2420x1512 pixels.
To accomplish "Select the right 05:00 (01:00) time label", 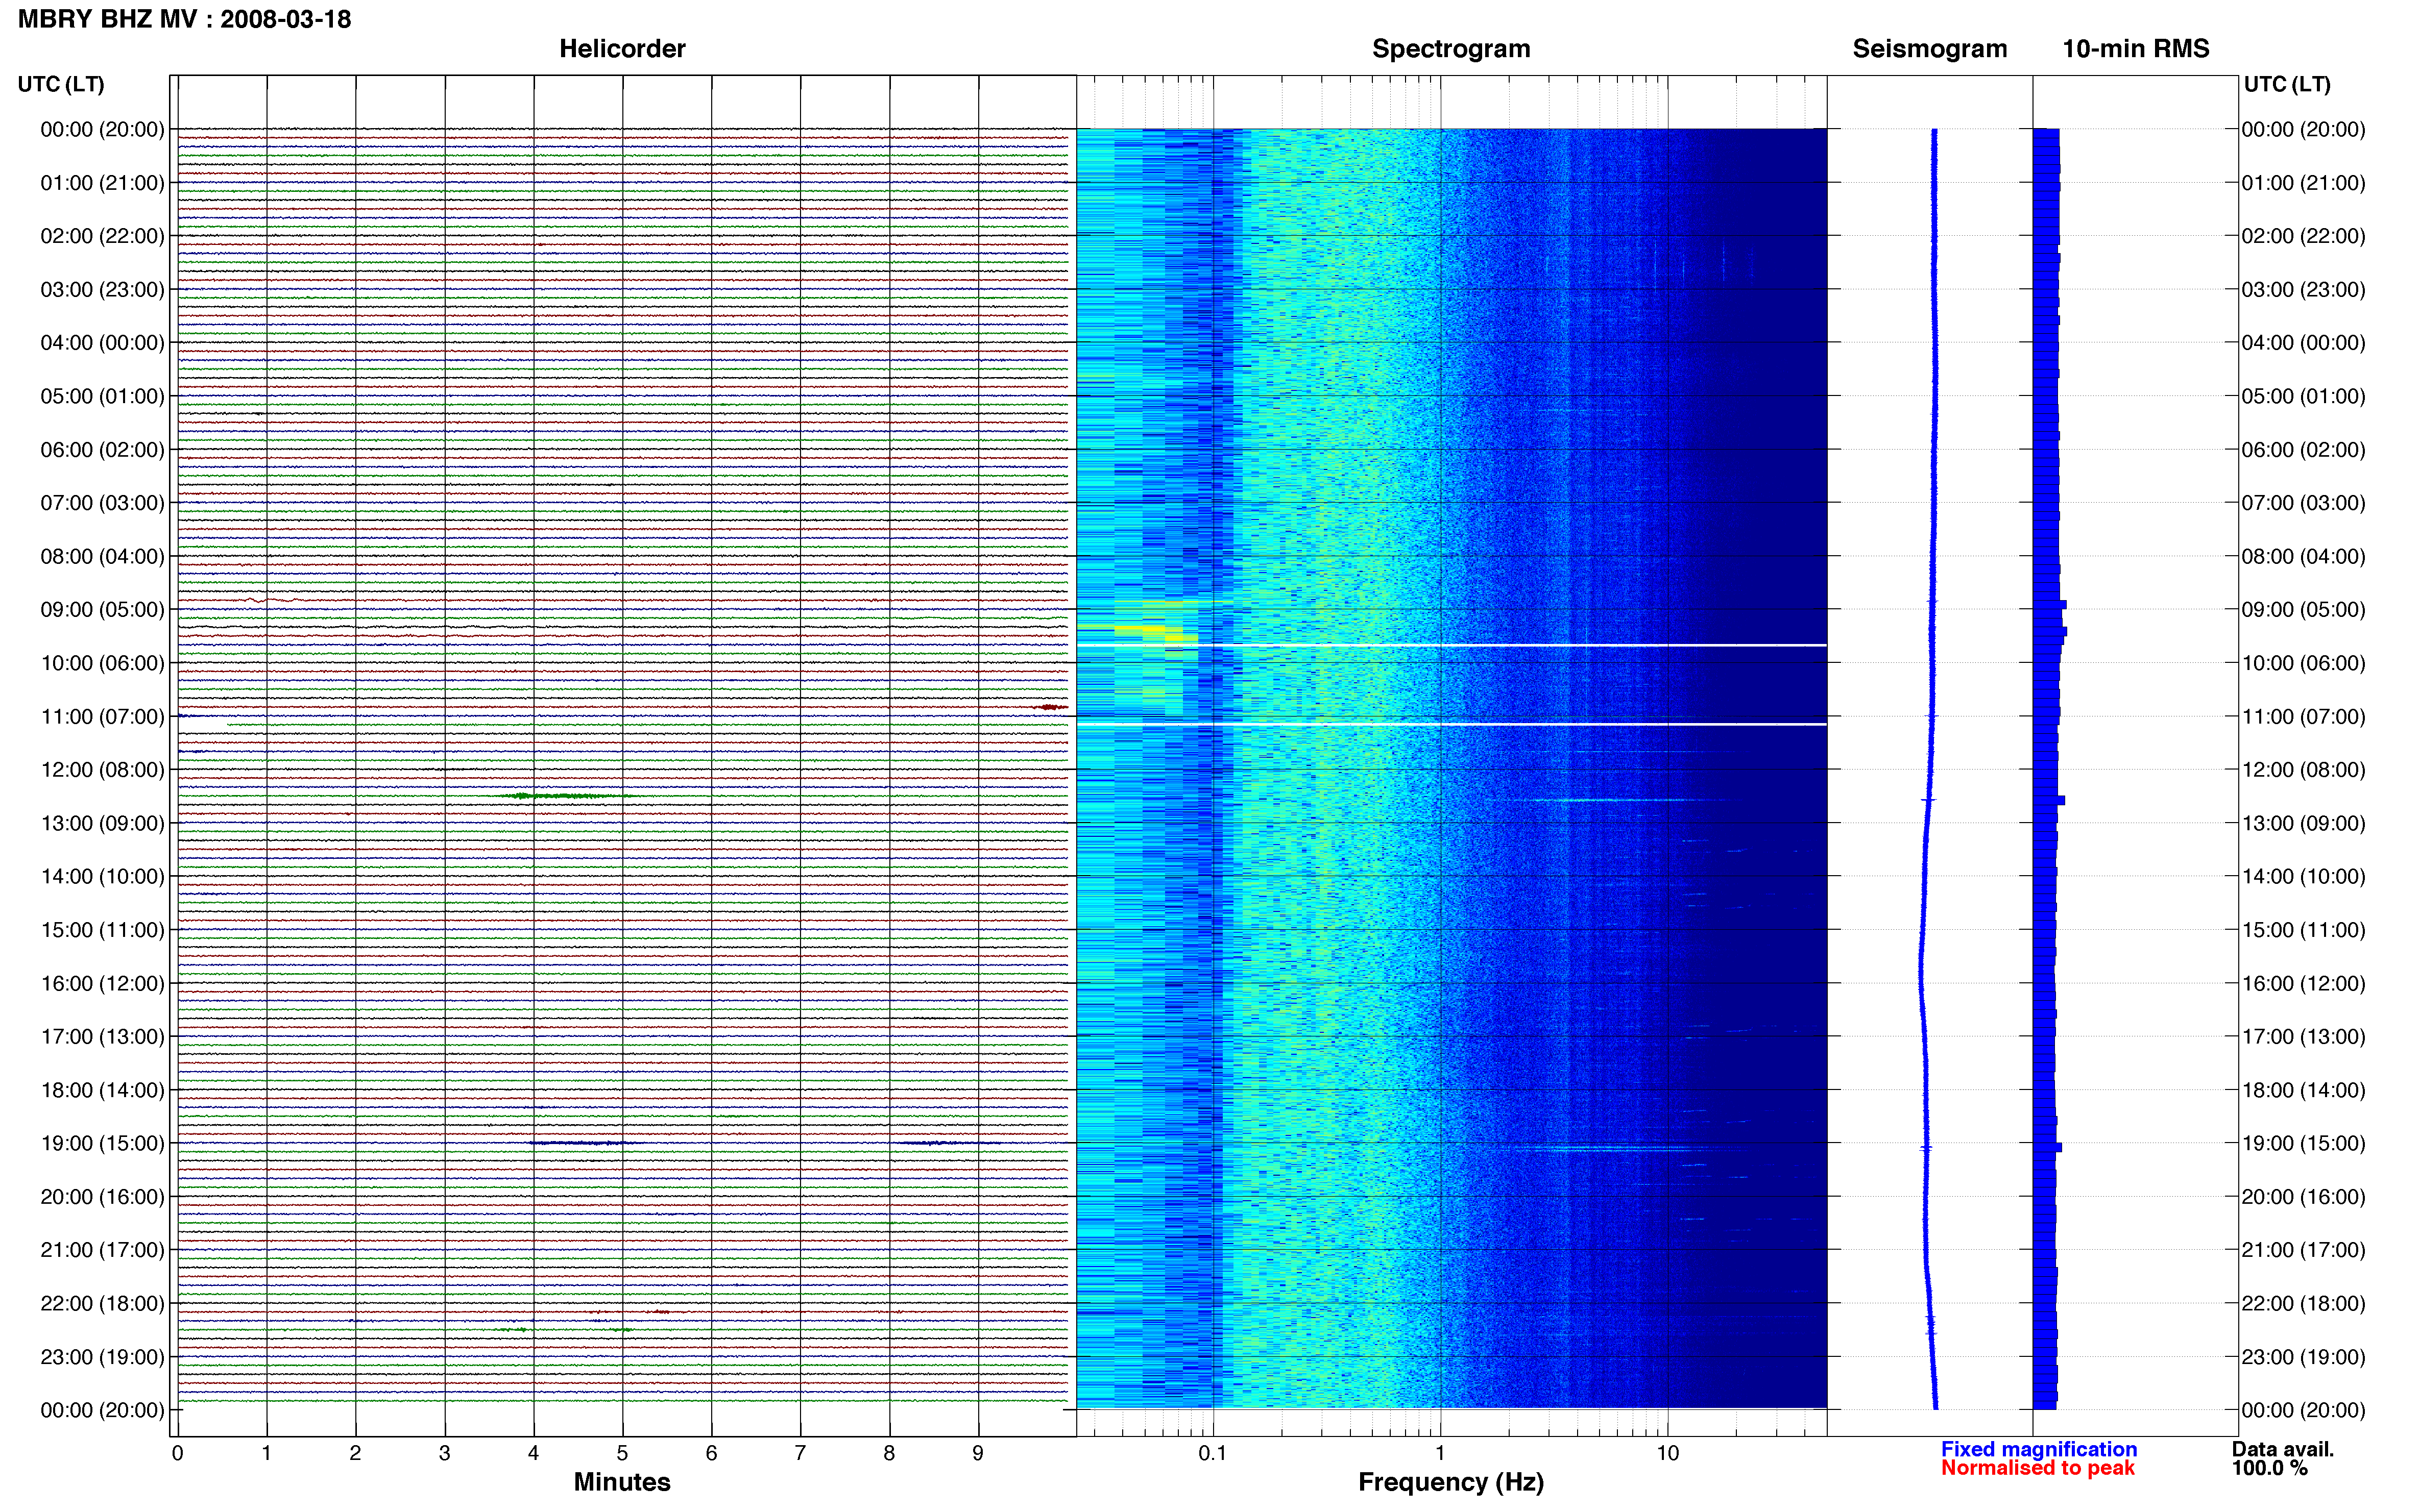I will click(x=2303, y=396).
